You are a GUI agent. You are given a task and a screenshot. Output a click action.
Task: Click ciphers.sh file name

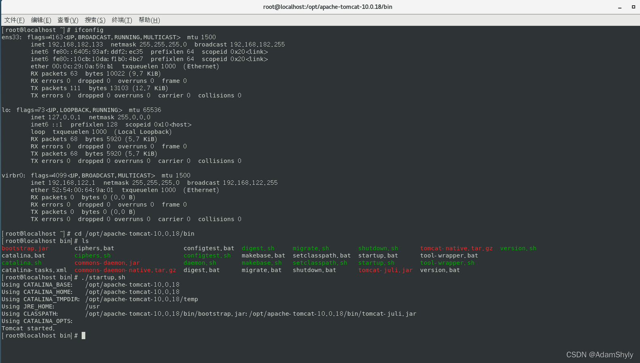click(93, 255)
